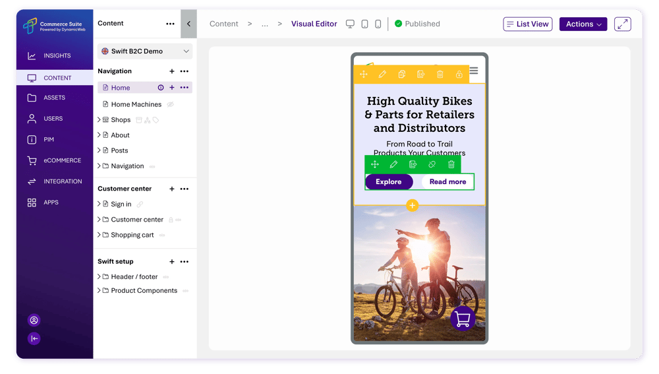Click the ellipsis breadcrumb
The height and width of the screenshot is (374, 659).
(265, 24)
